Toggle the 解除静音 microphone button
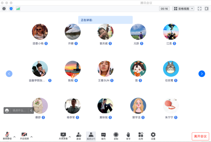The image size is (211, 142). point(7,136)
